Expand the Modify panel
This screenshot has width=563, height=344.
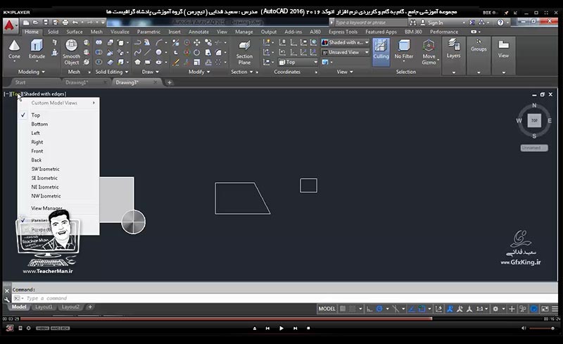pos(199,72)
